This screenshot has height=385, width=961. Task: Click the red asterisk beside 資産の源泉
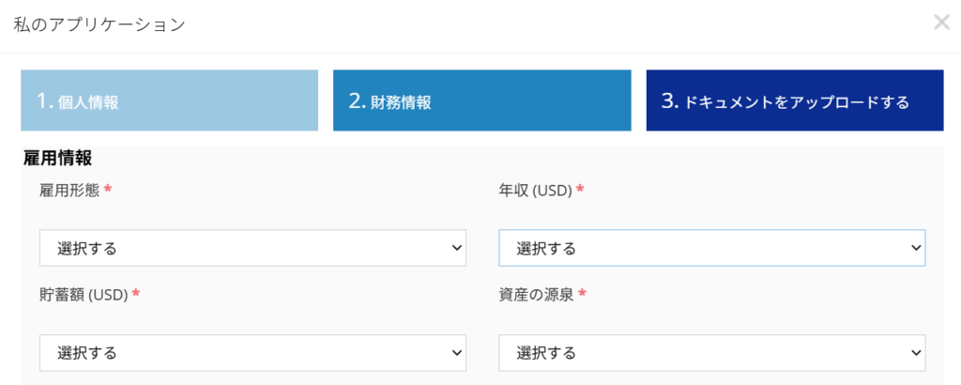point(582,294)
